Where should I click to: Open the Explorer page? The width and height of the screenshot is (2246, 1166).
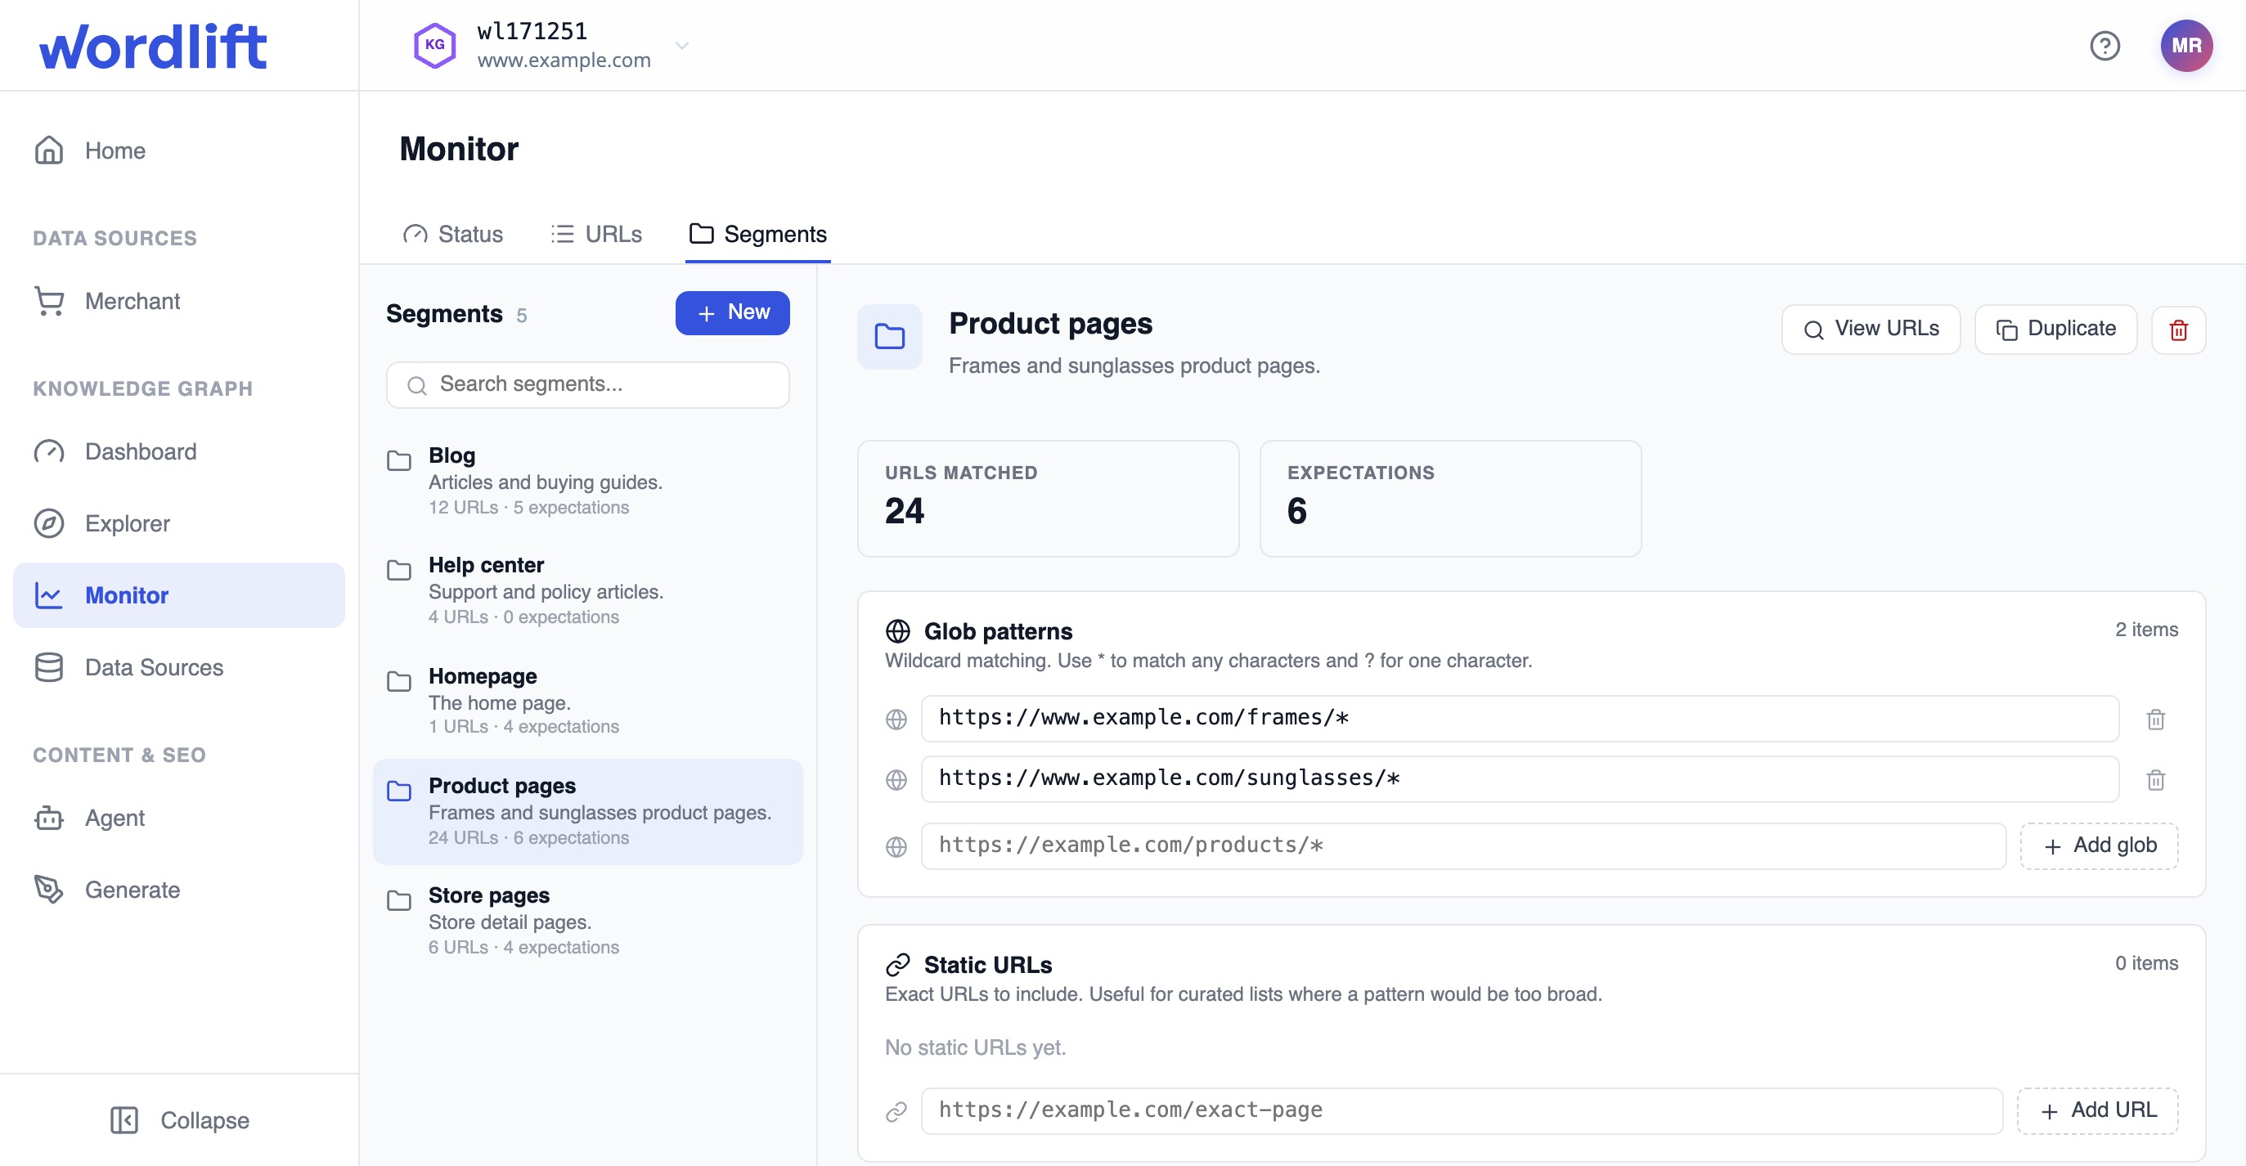179,522
